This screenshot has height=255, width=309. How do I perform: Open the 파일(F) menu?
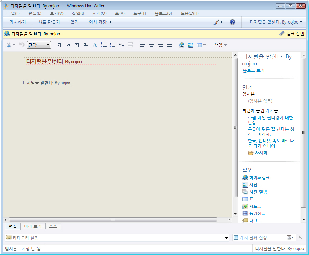pyautogui.click(x=13, y=13)
